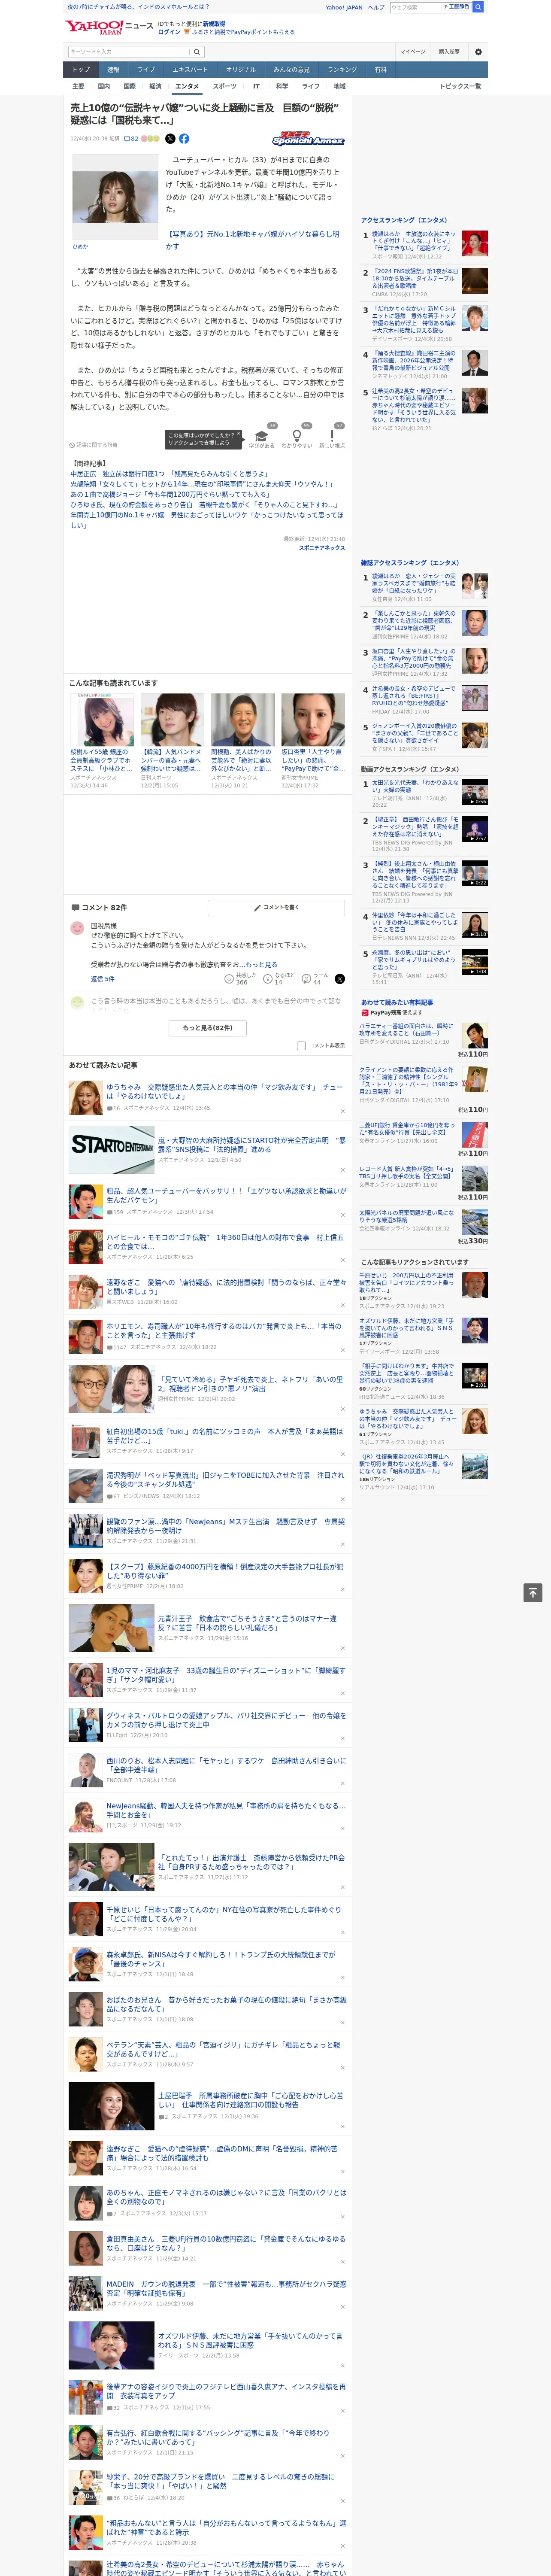Click scroll-to-top arrow button
This screenshot has width=551, height=2576.
point(533,1593)
